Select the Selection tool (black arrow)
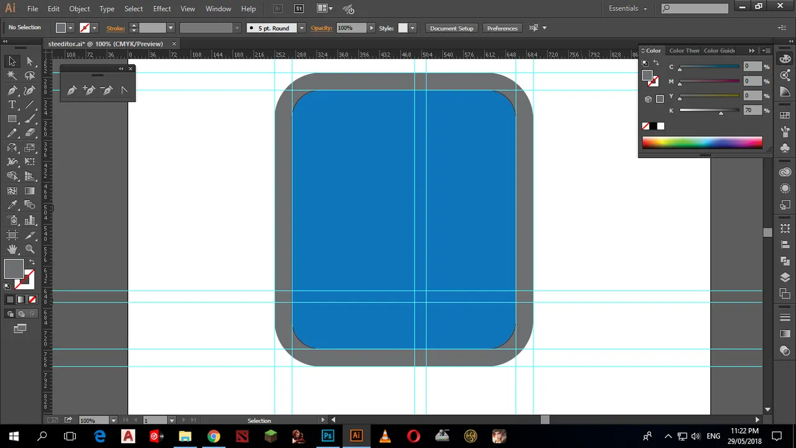The height and width of the screenshot is (448, 796). 12,61
